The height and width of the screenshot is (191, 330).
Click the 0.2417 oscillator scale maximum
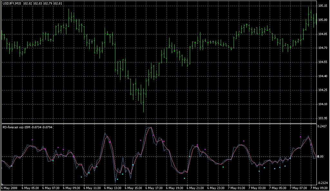[323, 127]
